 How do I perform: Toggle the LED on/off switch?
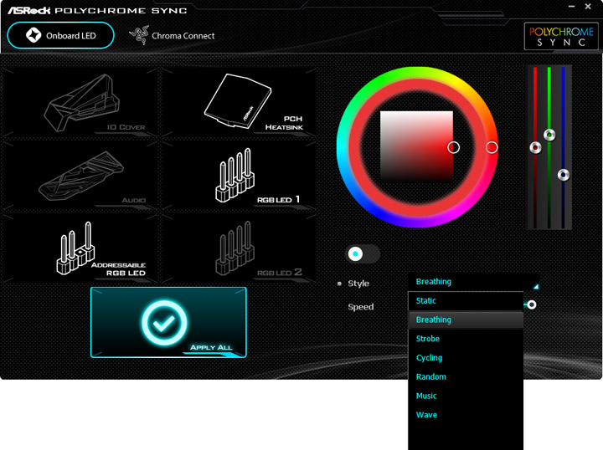click(x=363, y=253)
